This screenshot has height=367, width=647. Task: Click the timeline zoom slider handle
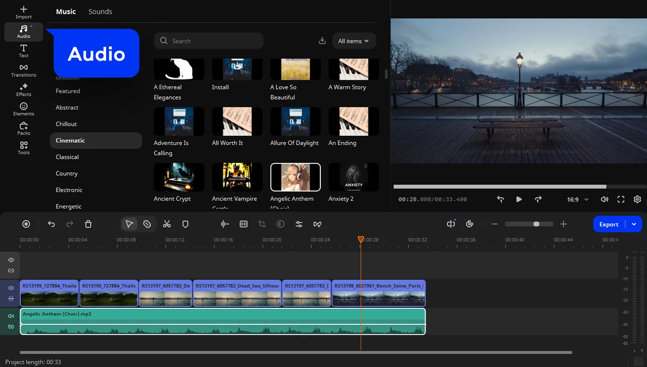(536, 224)
